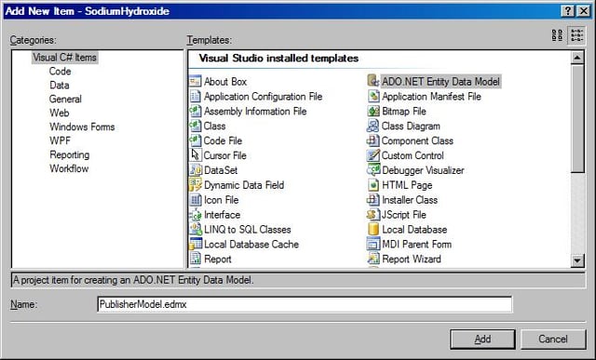Pick the Code File template icon
The height and width of the screenshot is (360, 596).
pos(196,140)
